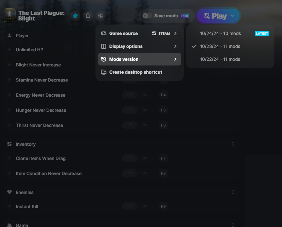Viewport: 282px width, 227px height.
Task: Click the F6 hotkey button
Action: click(163, 125)
